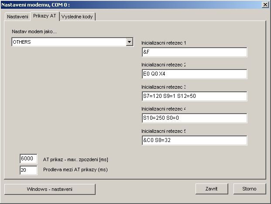Focus the &C0 S8=32 init string field
The image size is (271, 204).
tap(194, 140)
